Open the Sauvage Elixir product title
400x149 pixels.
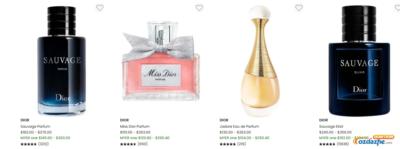331,126
